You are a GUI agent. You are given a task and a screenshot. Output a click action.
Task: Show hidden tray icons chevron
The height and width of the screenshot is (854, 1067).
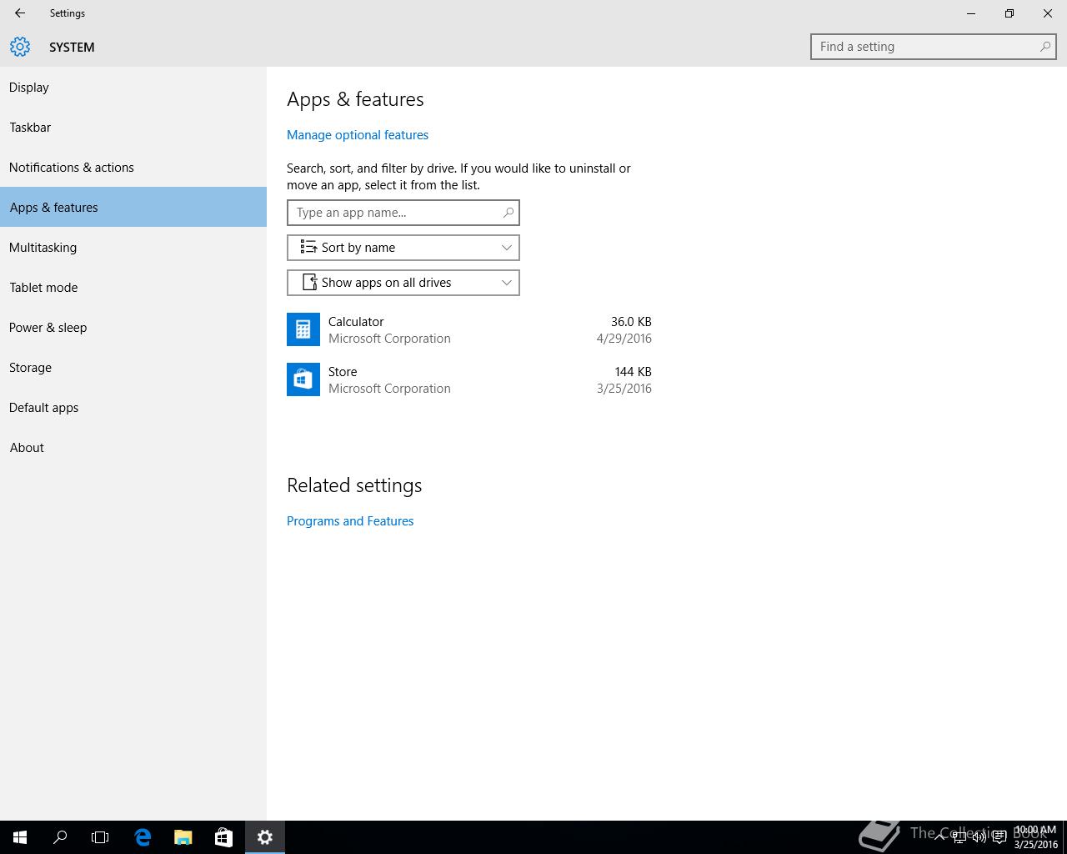(939, 837)
